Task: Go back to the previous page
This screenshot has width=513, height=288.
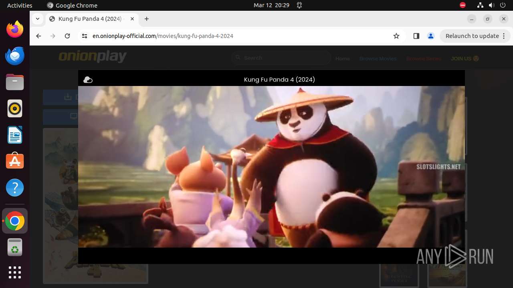Action: pyautogui.click(x=38, y=36)
